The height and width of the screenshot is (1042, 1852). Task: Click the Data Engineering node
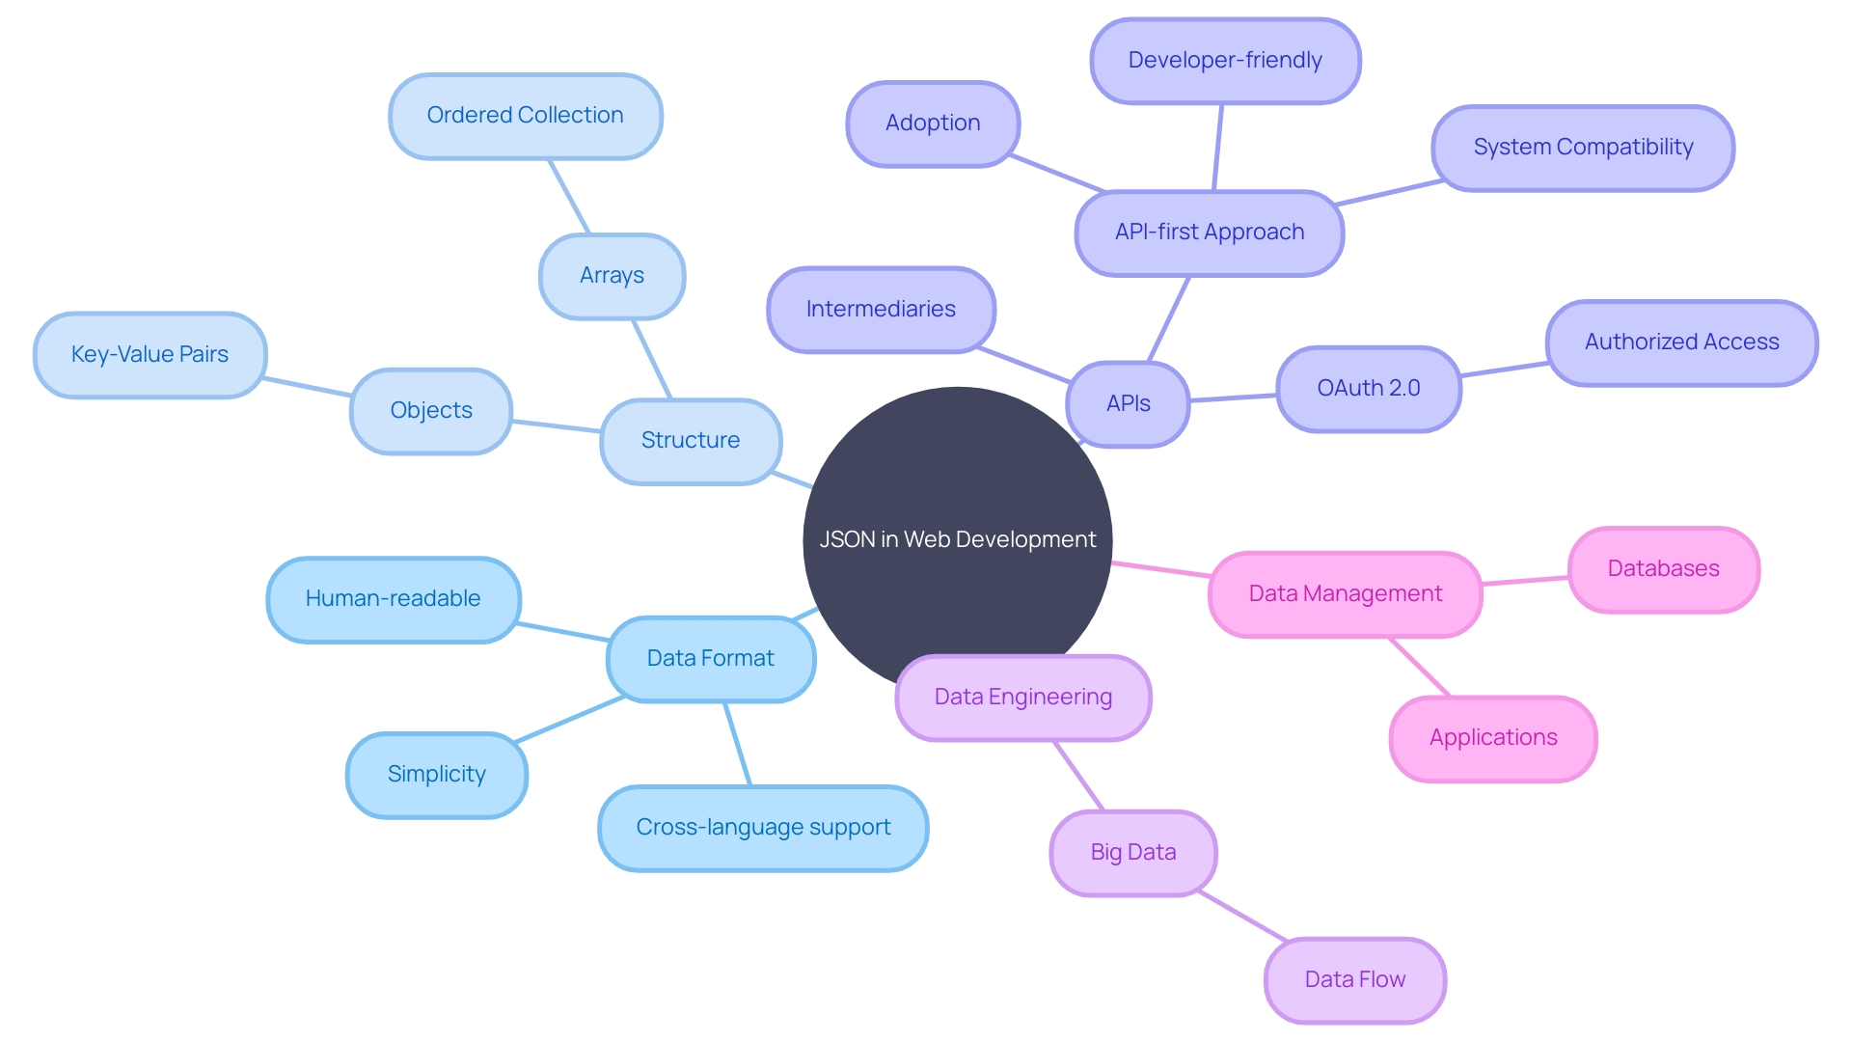pos(1005,687)
